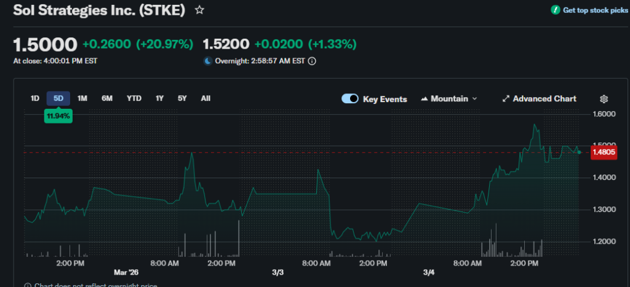Switch chart to 1M range
Image resolution: width=630 pixels, height=287 pixels.
click(x=82, y=98)
